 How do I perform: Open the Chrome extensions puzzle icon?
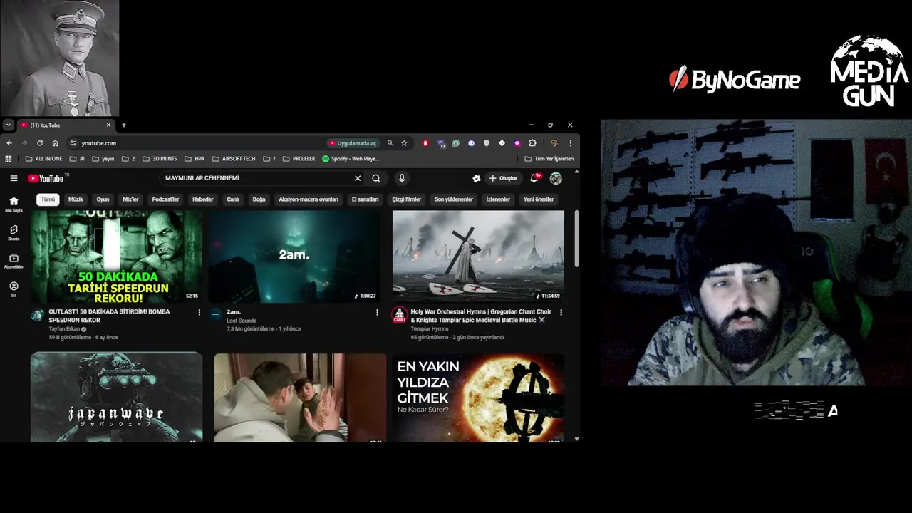click(x=532, y=143)
